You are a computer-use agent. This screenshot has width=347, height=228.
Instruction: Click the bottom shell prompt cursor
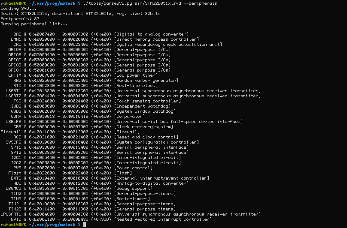coord(85,225)
